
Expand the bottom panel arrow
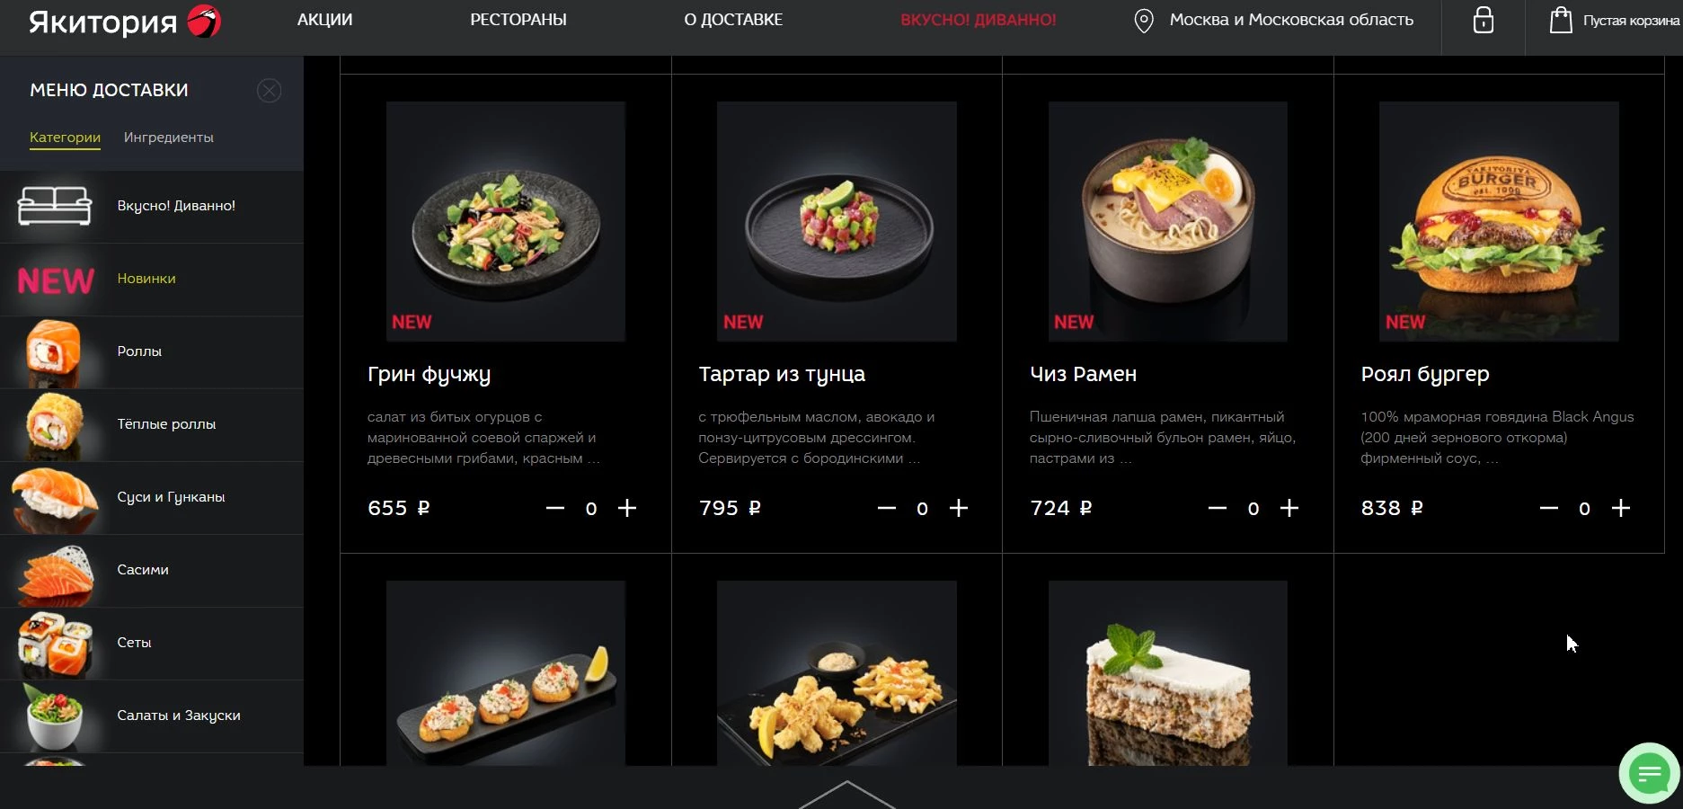click(x=846, y=795)
